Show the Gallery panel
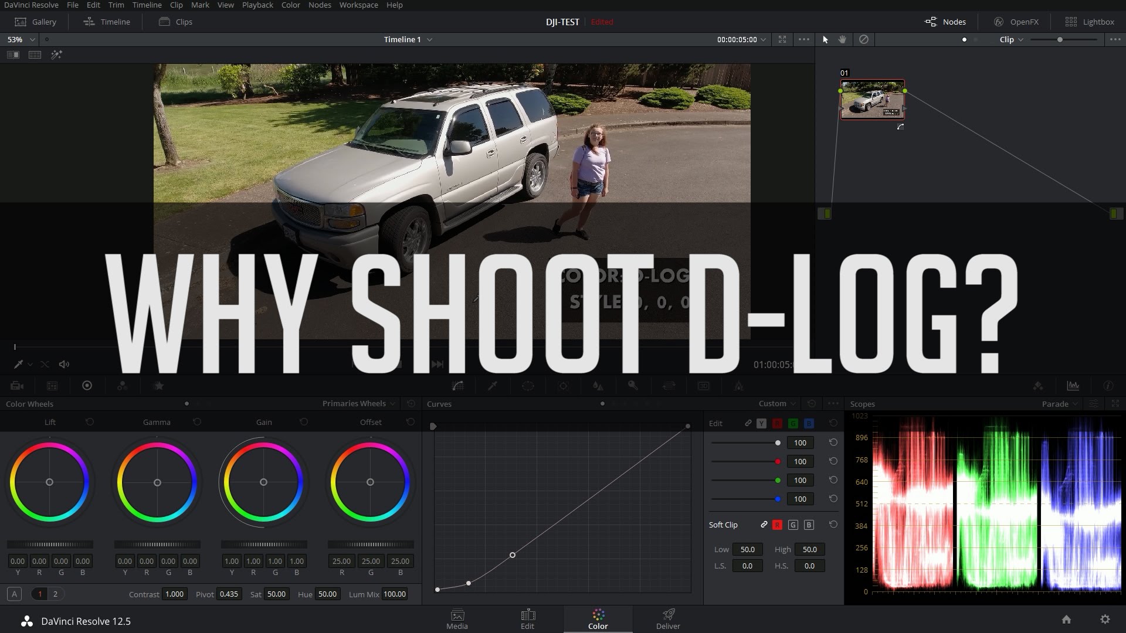This screenshot has width=1126, height=633. pyautogui.click(x=36, y=22)
